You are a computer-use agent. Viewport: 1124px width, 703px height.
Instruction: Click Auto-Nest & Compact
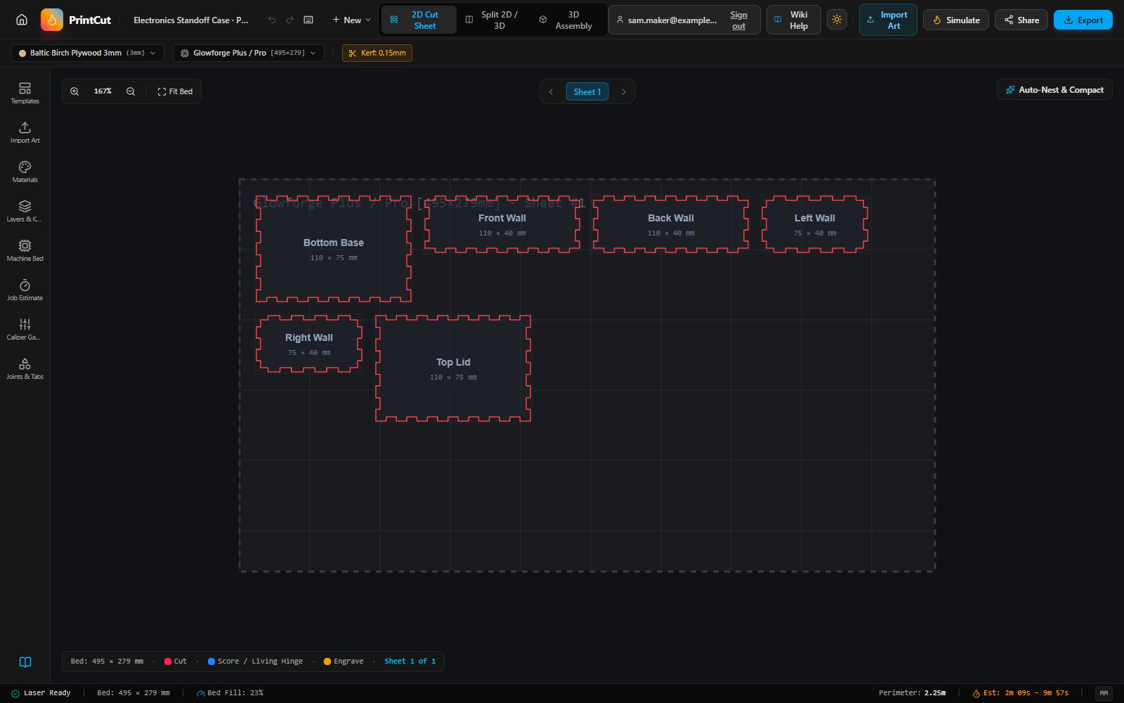pos(1054,90)
